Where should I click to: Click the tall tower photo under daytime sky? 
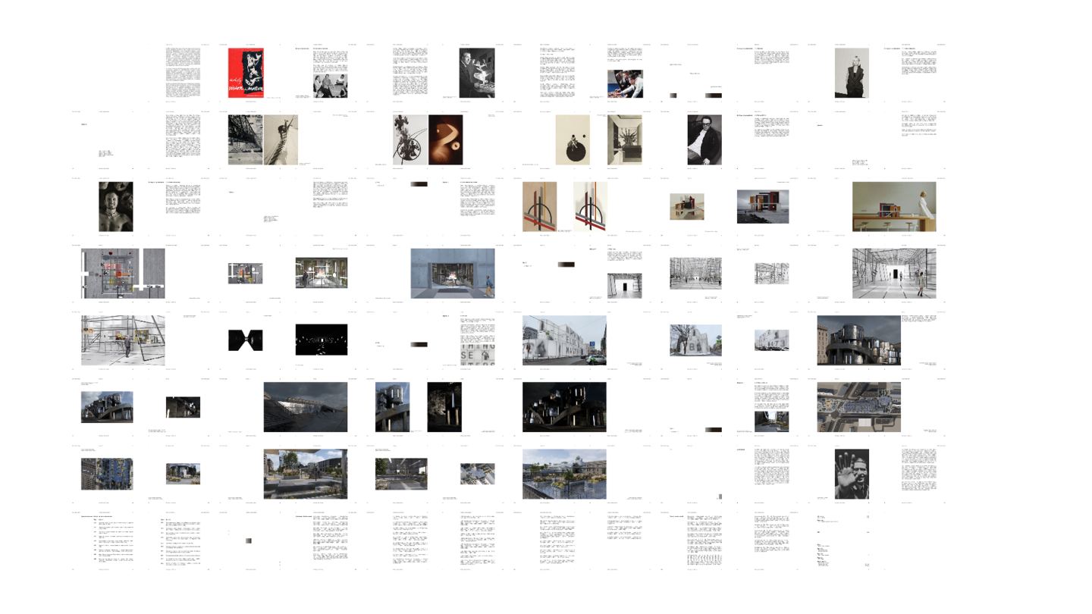pos(393,407)
